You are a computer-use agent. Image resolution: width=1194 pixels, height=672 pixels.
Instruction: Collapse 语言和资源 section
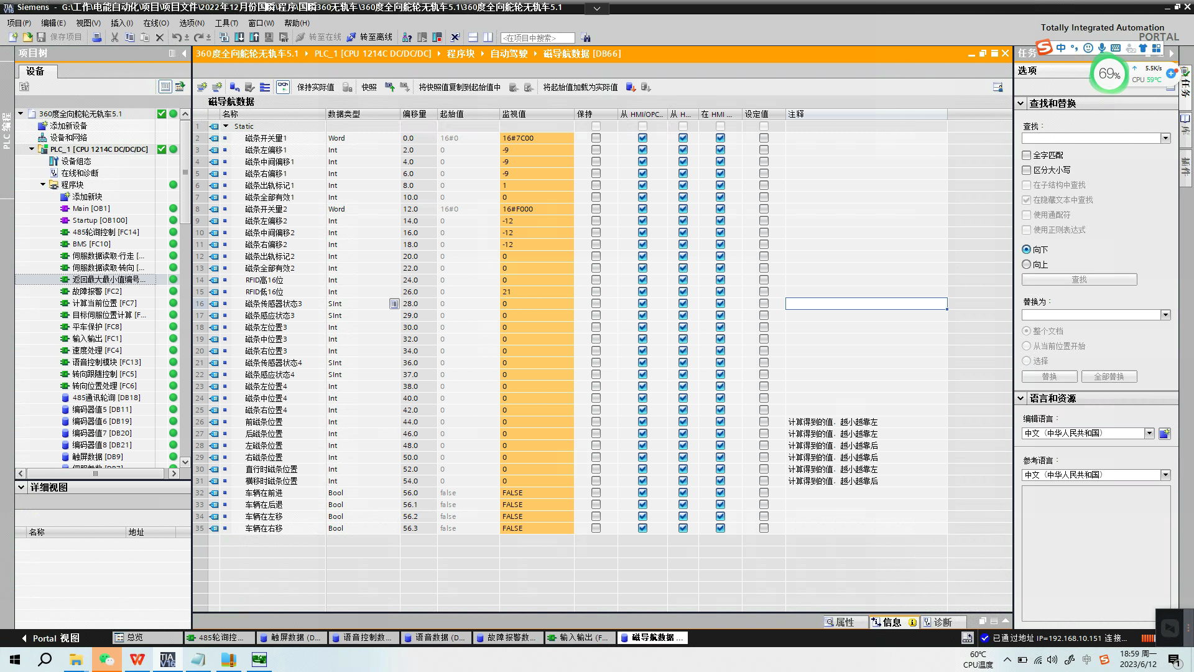[x=1021, y=398]
